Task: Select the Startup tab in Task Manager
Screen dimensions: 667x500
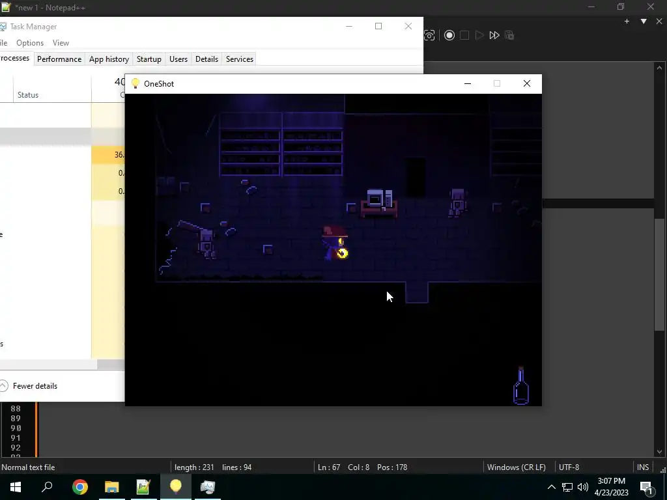Action: coord(149,59)
